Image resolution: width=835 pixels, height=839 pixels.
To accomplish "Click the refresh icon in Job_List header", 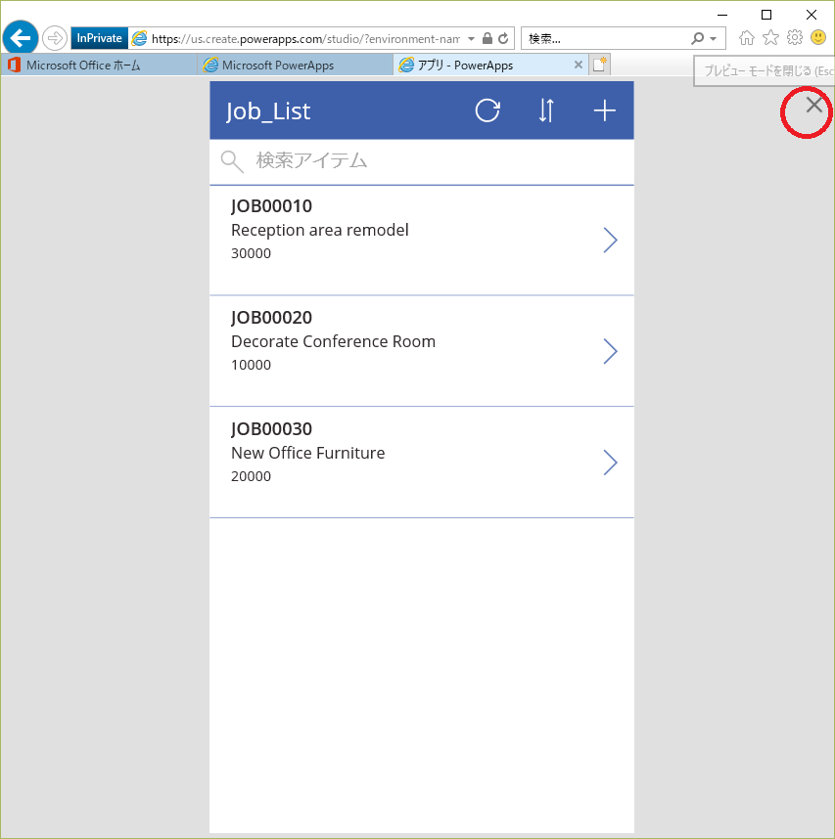I will [x=487, y=110].
